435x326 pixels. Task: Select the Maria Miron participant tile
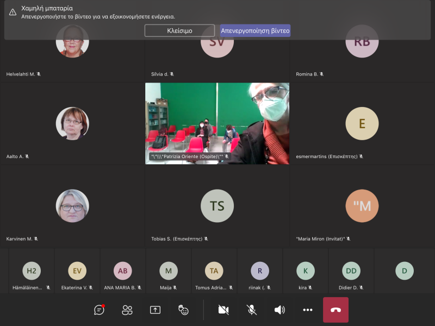tap(362, 206)
